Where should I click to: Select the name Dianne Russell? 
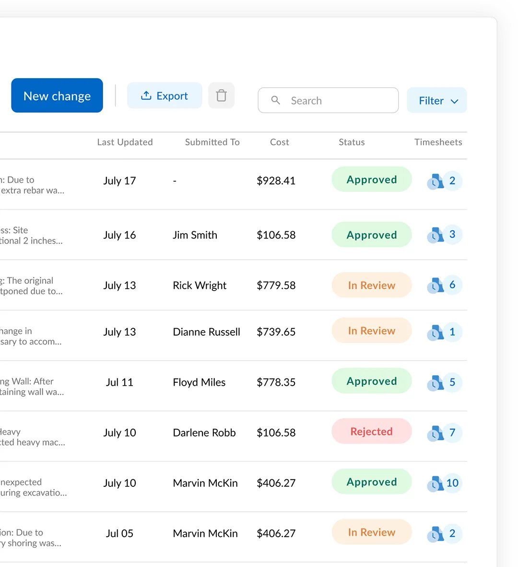coord(206,332)
